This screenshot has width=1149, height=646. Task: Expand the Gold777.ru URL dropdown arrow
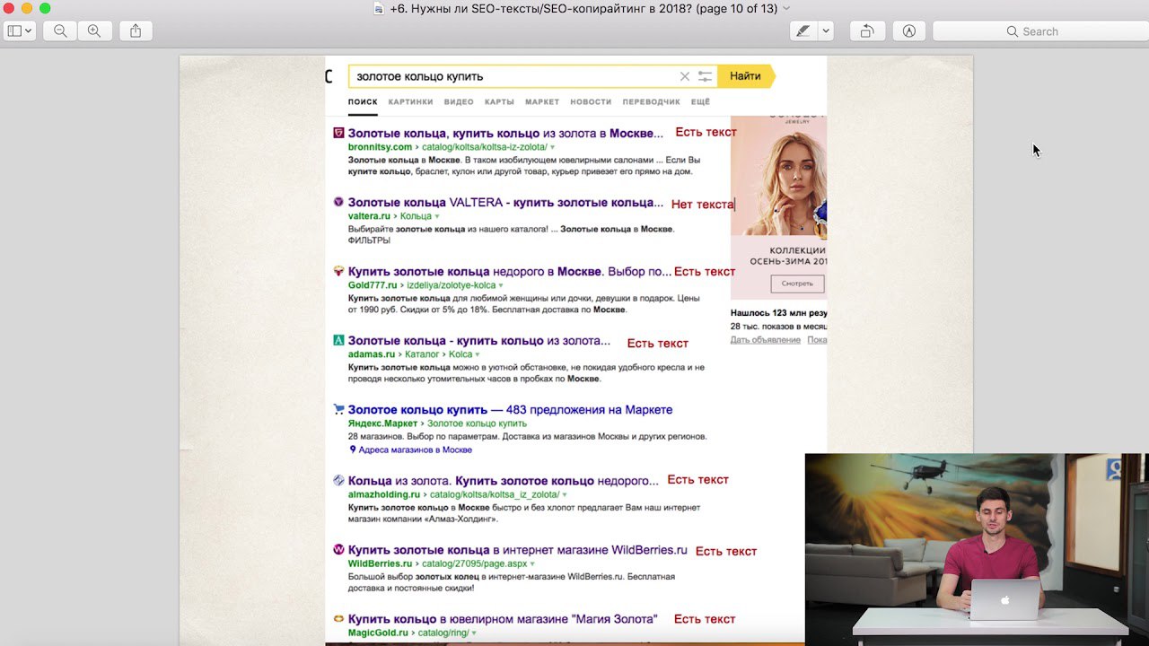click(x=501, y=286)
